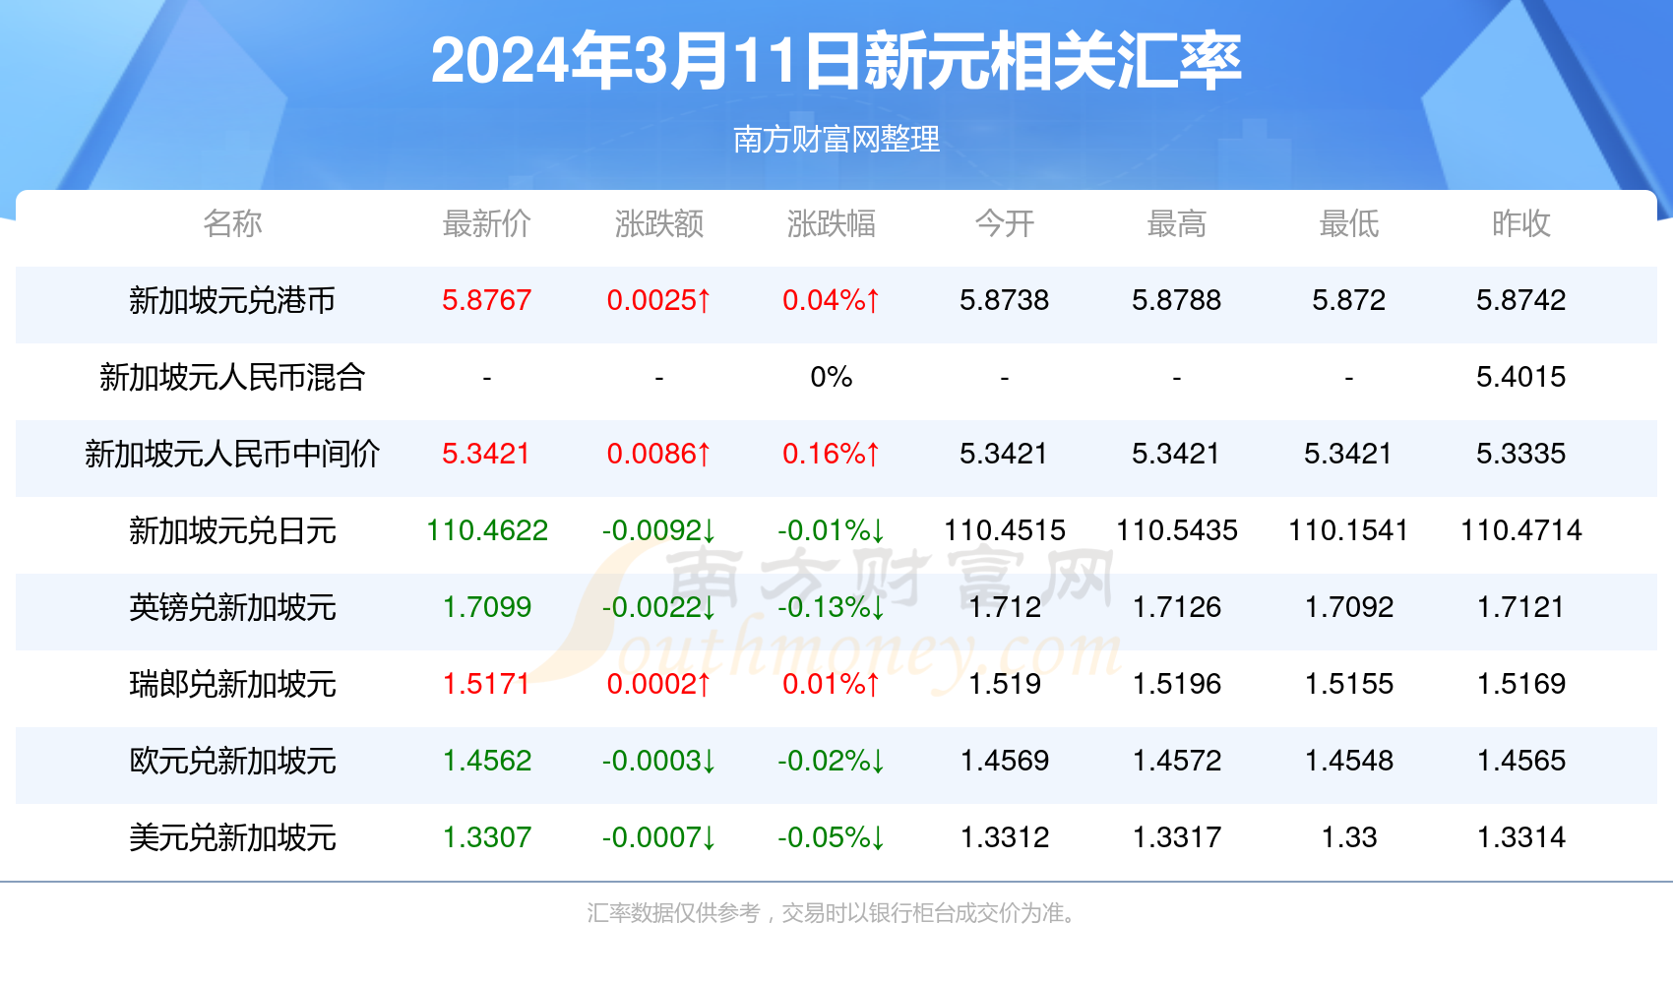Click the change value 0.0025↑
Screen dimensions: 1673x984
(x=659, y=300)
